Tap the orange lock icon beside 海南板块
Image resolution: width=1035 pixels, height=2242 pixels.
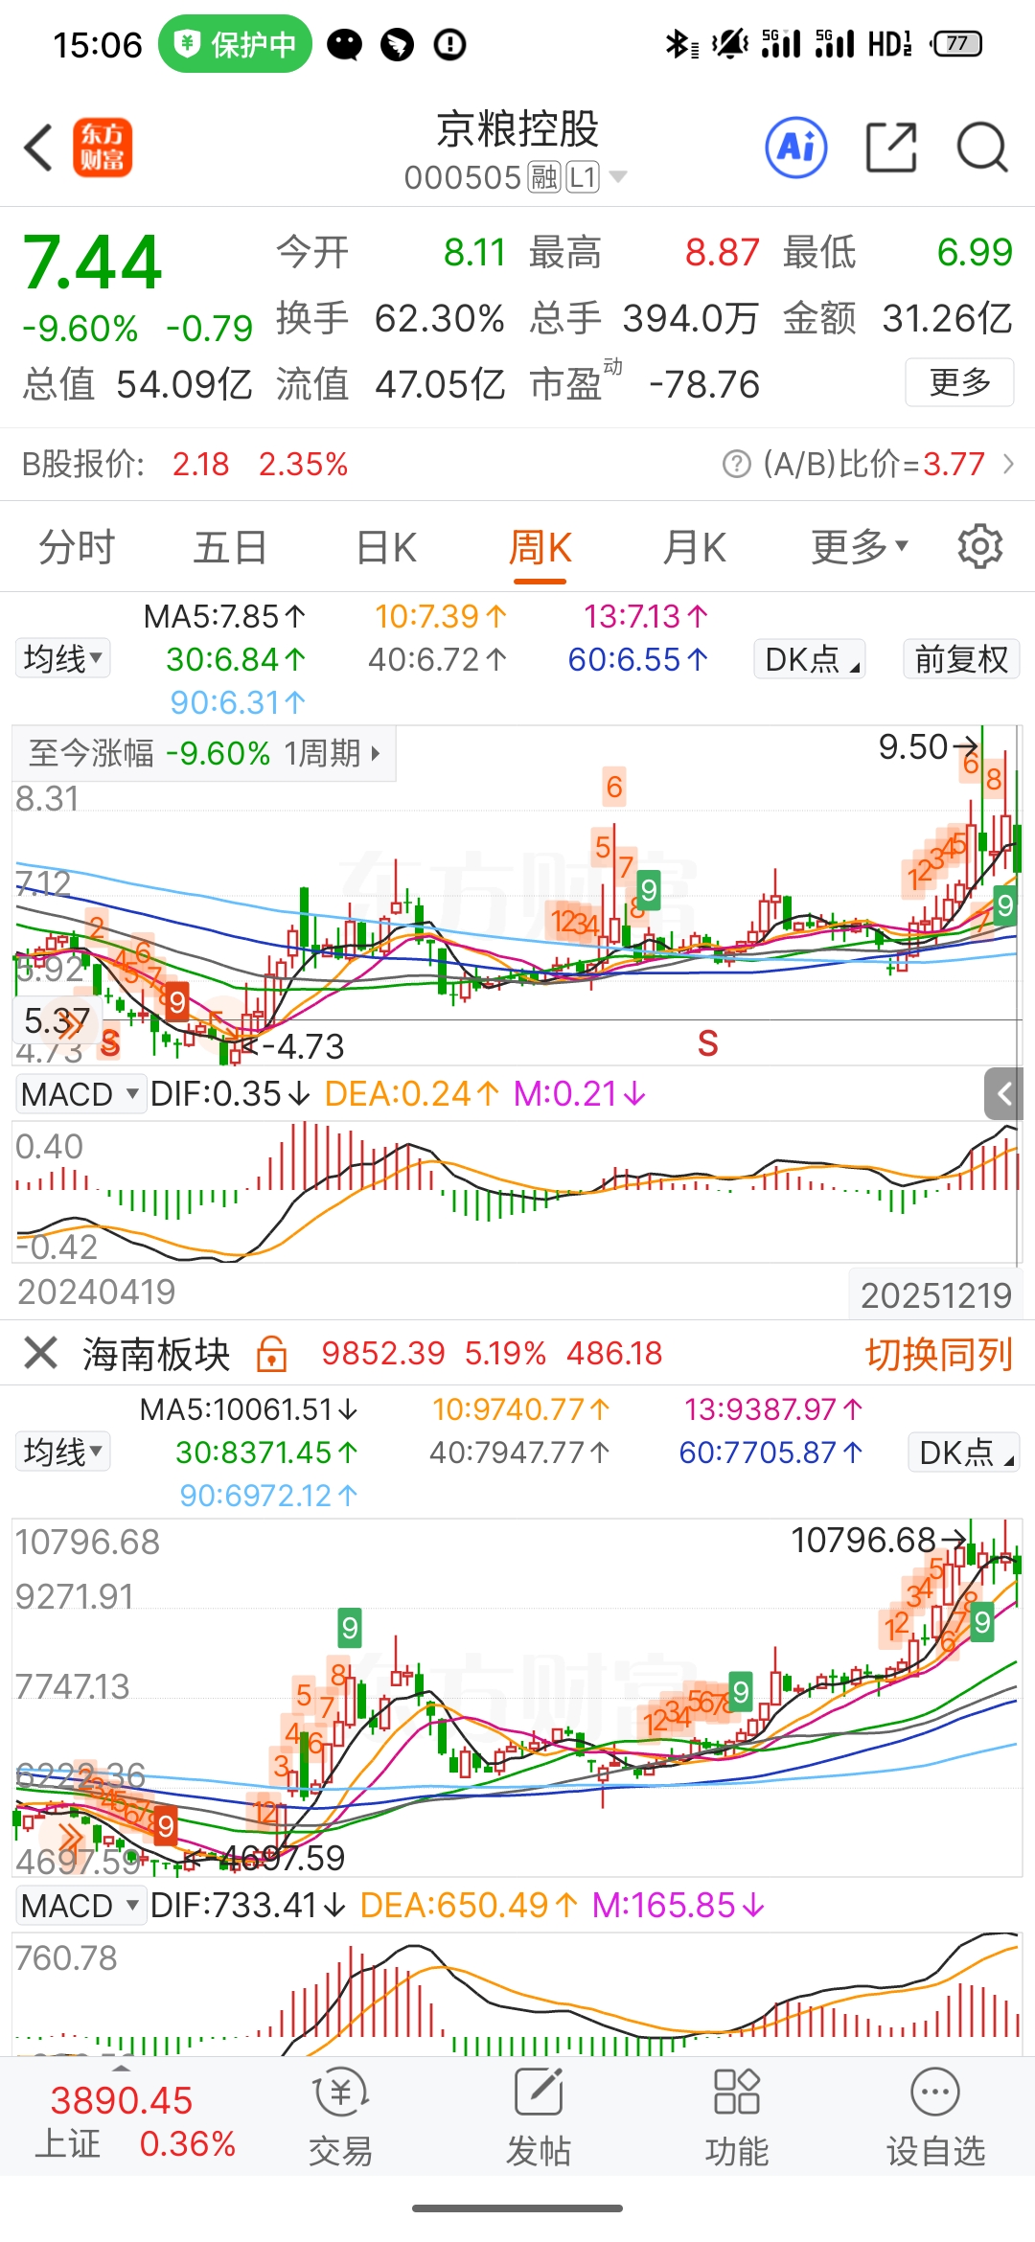tap(272, 1353)
